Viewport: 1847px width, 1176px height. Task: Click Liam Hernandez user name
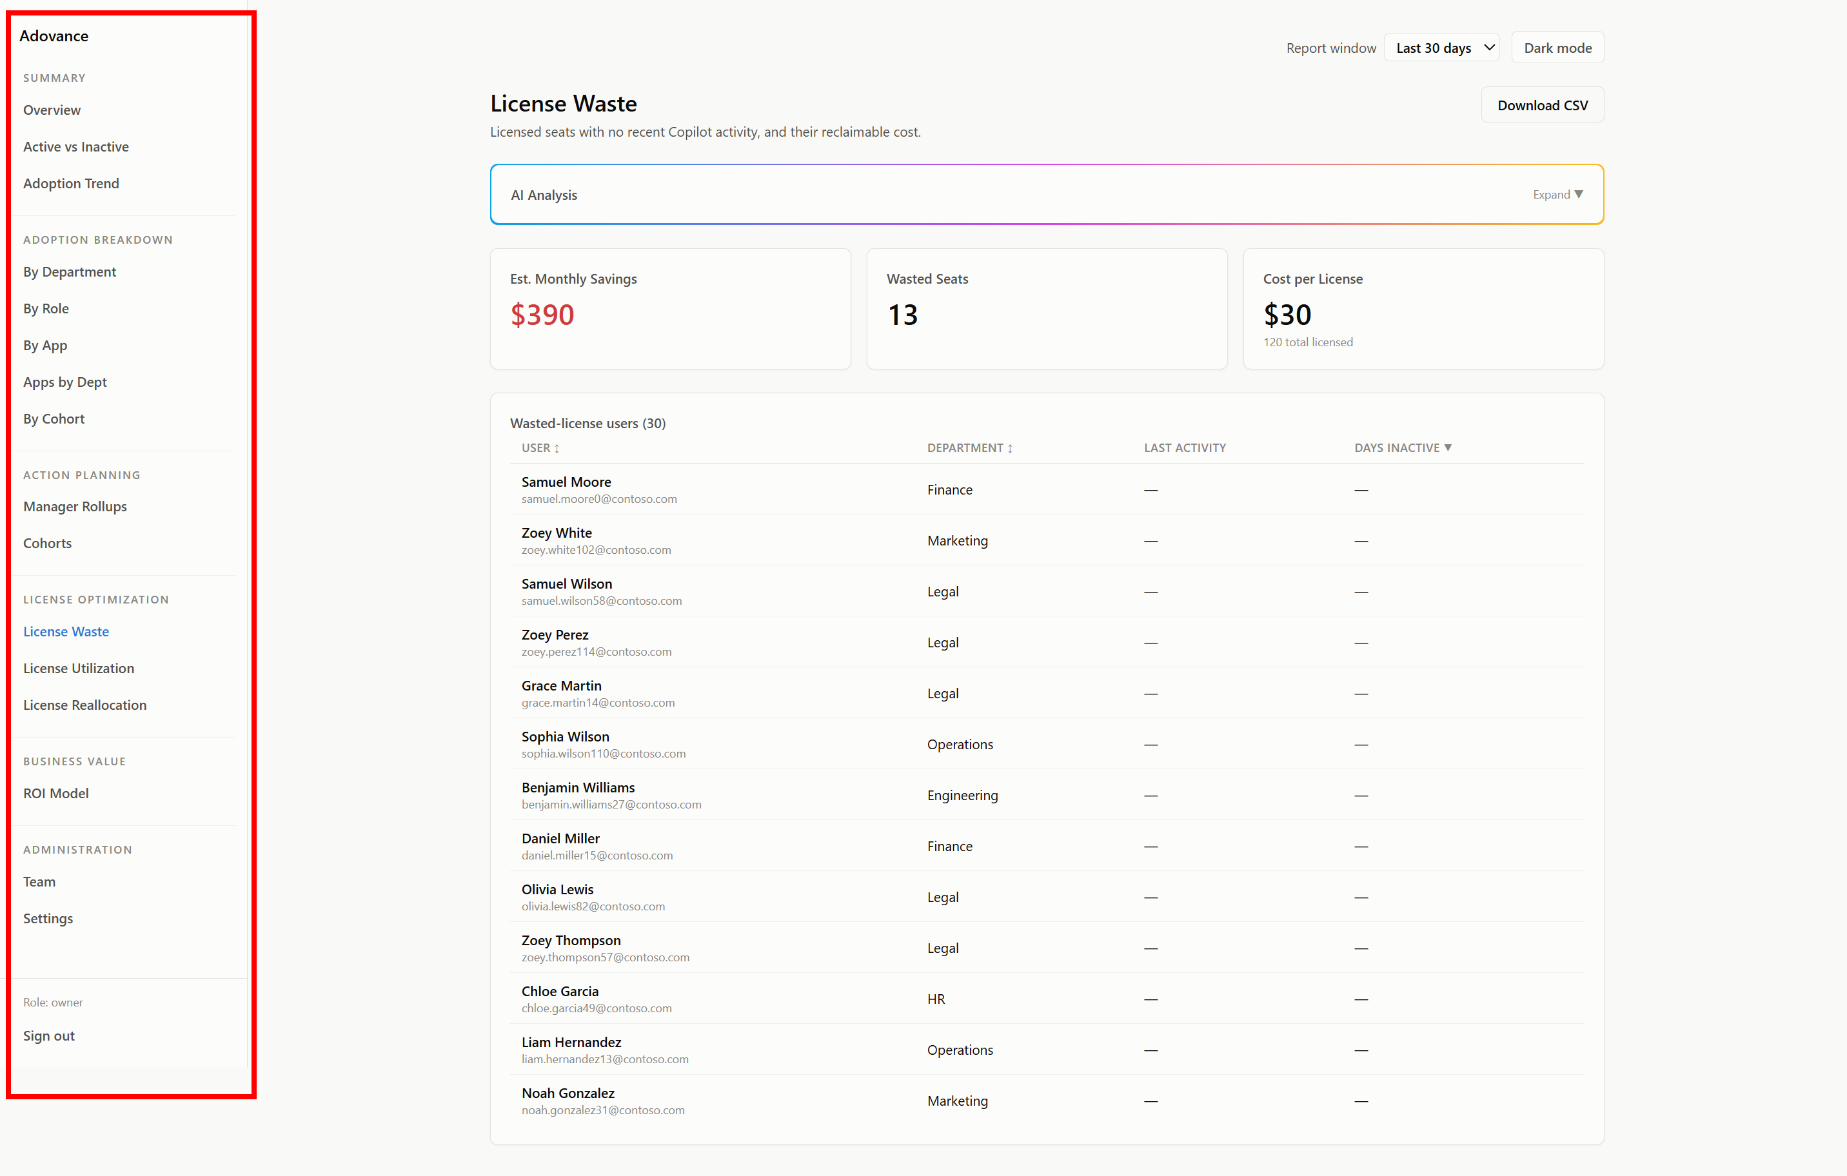(x=571, y=1042)
